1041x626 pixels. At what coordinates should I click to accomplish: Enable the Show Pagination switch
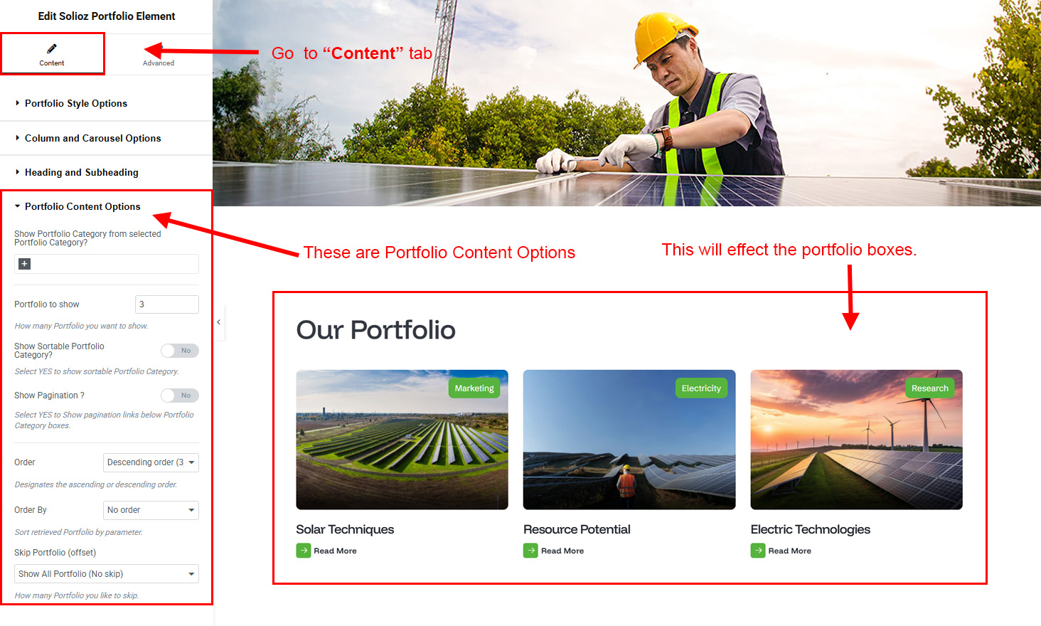pyautogui.click(x=180, y=396)
